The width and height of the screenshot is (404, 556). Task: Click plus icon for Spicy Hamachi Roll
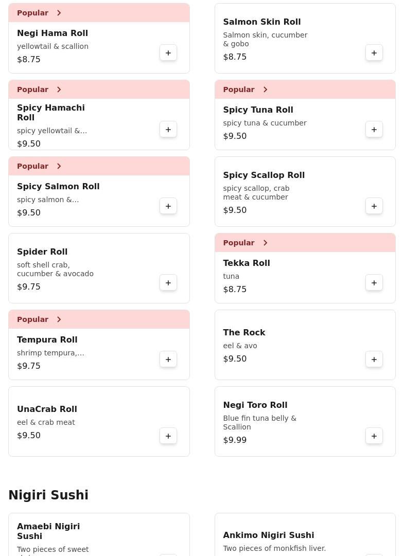pos(168,130)
